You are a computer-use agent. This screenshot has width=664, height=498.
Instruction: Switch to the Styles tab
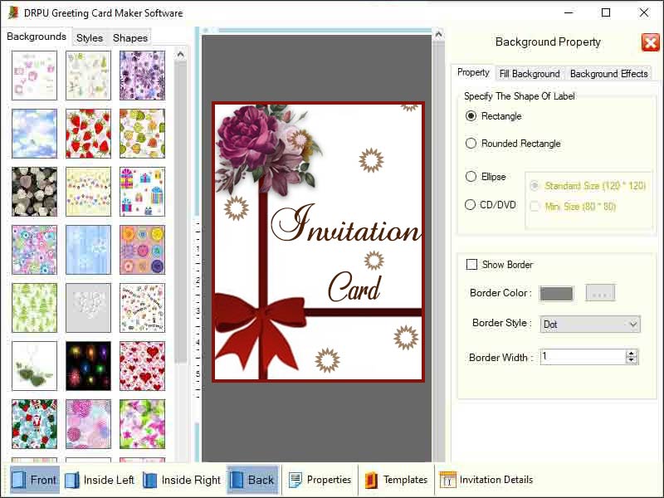coord(89,37)
